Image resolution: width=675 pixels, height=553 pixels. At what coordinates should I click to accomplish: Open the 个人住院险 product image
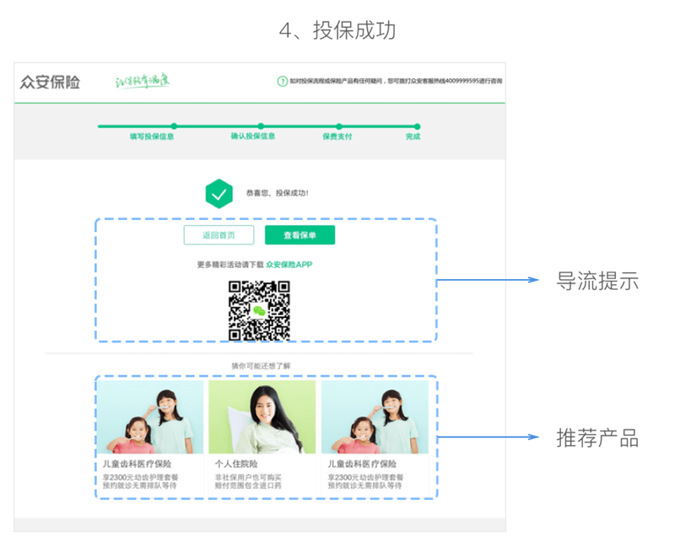(262, 417)
